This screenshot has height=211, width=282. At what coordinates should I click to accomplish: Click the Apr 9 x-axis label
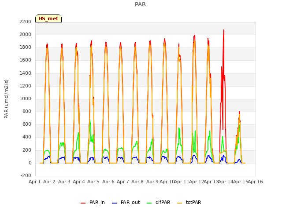tap(152, 182)
